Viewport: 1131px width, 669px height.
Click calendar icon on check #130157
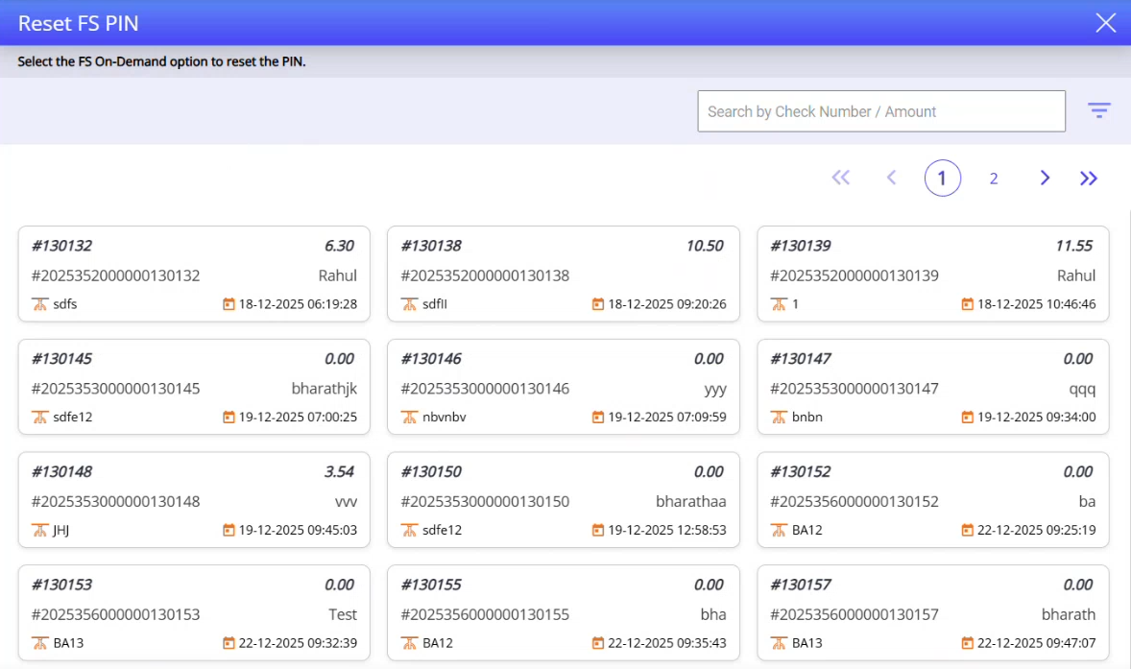tap(968, 643)
